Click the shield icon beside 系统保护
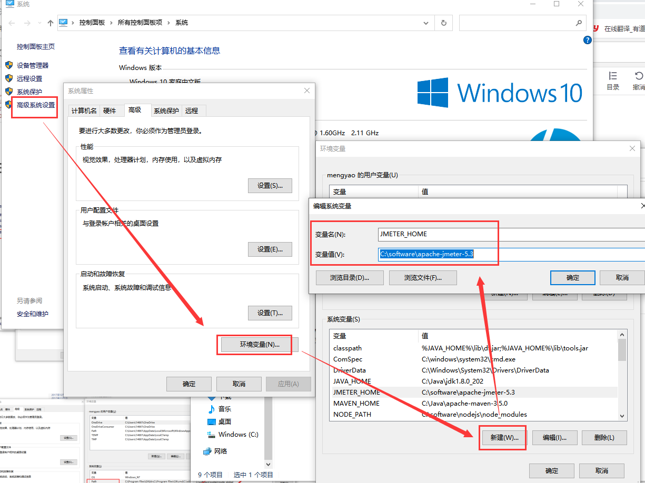Viewport: 645px width, 483px height. (x=9, y=92)
